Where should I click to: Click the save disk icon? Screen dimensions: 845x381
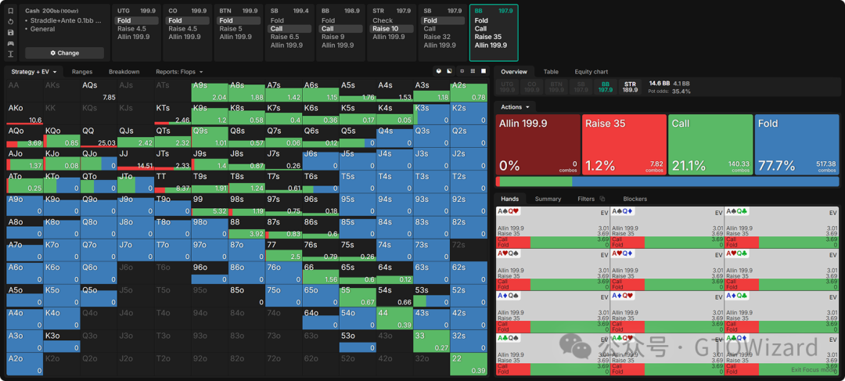[x=11, y=32]
